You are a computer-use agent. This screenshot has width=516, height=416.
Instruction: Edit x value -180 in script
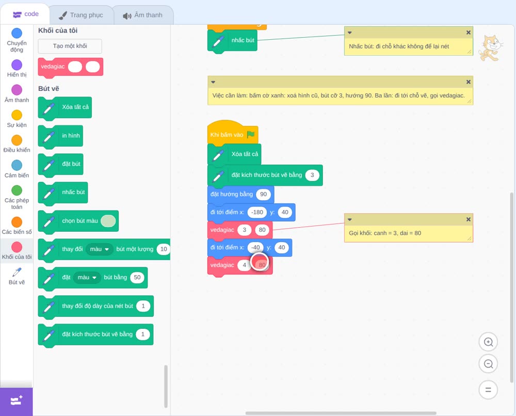click(x=257, y=212)
